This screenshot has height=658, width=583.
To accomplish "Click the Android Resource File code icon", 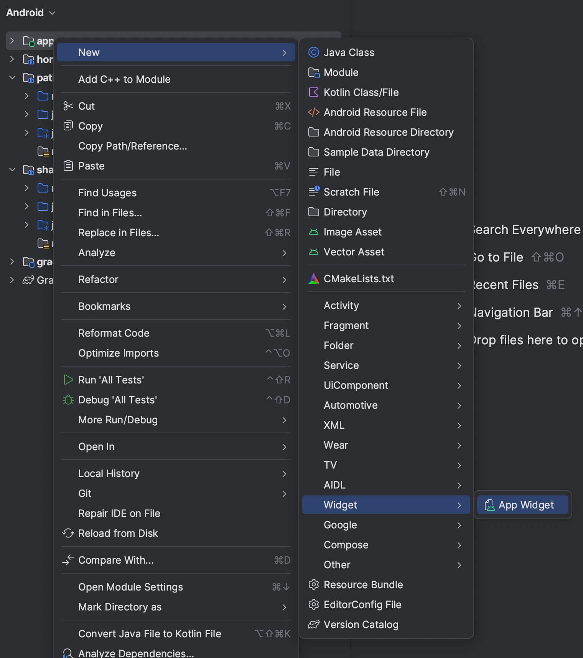I will click(x=314, y=112).
